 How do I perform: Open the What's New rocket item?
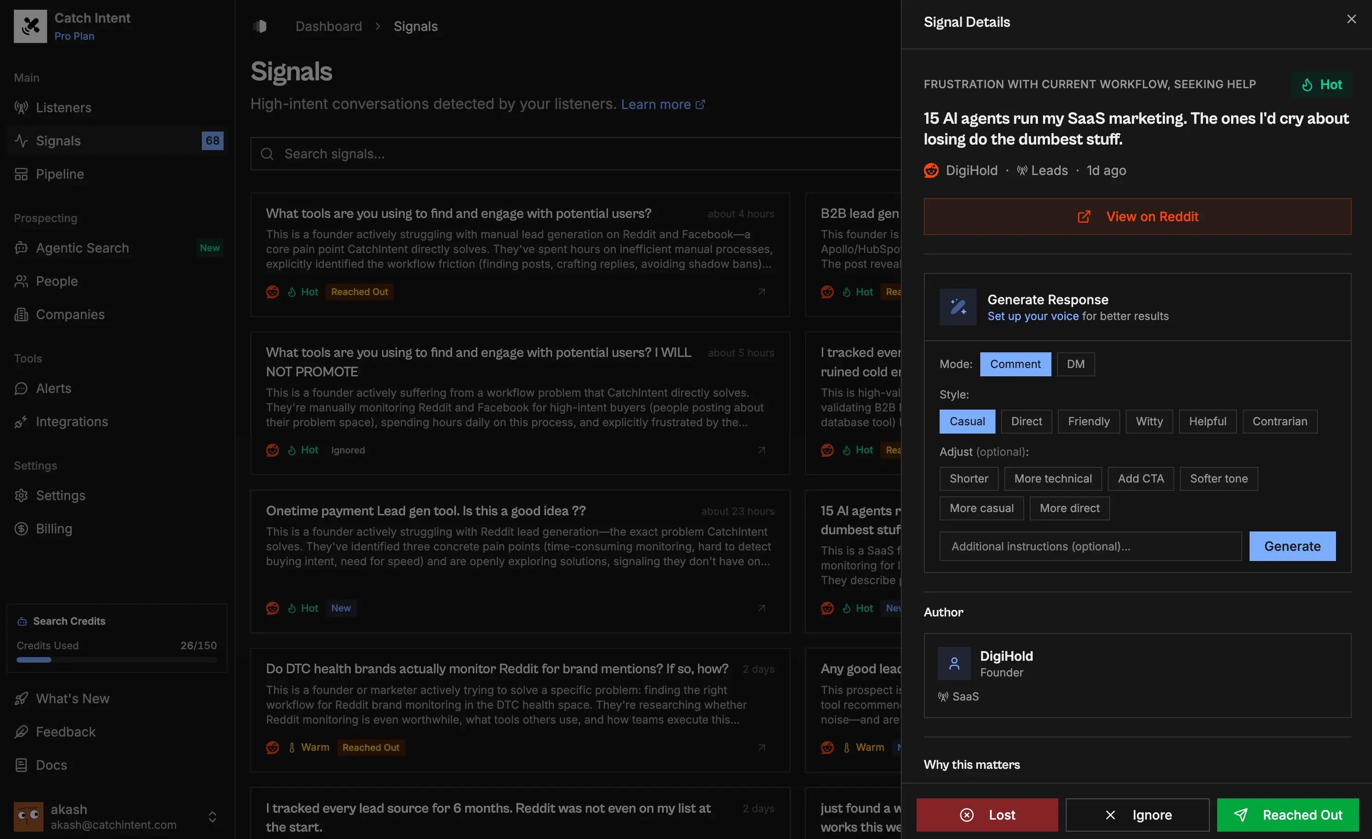coord(73,699)
